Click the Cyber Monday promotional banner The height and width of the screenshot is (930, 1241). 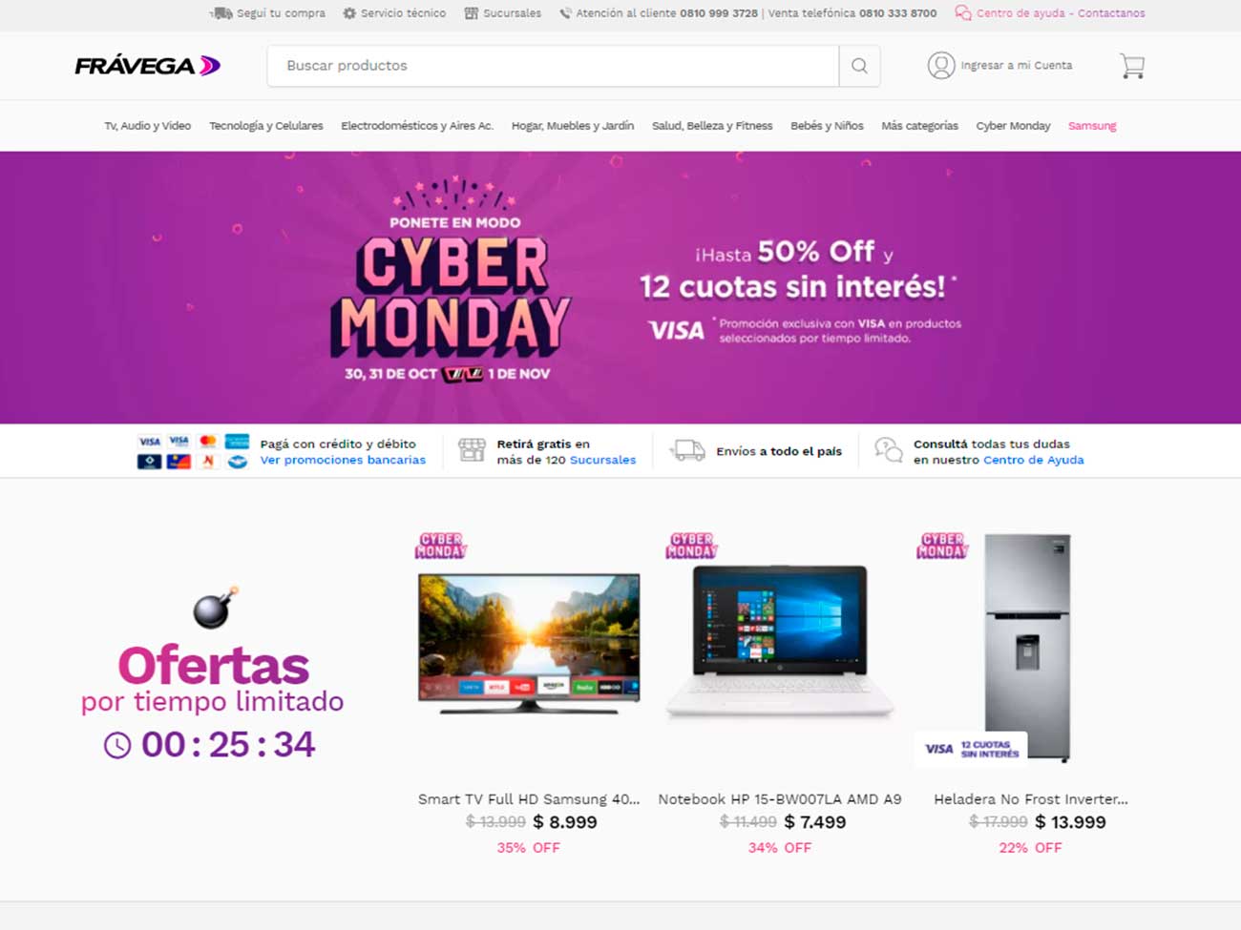[x=620, y=287]
